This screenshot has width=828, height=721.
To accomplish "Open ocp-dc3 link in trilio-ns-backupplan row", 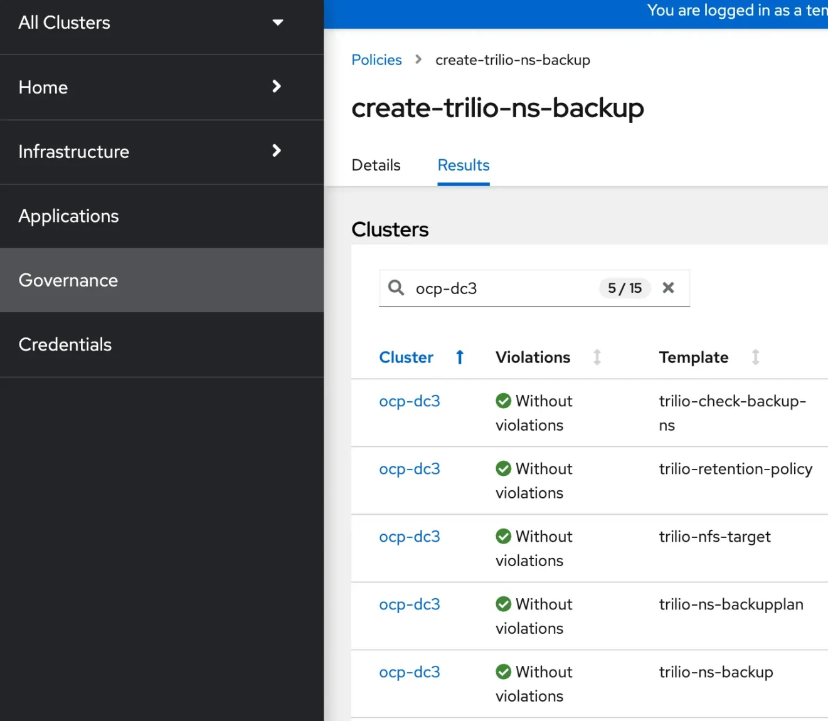I will coord(410,604).
